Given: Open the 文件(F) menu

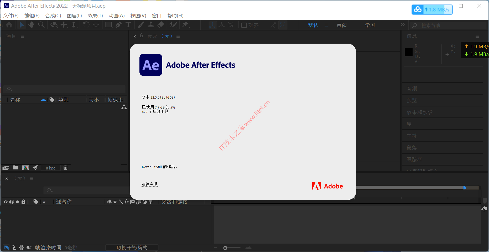Looking at the screenshot, I should point(11,16).
